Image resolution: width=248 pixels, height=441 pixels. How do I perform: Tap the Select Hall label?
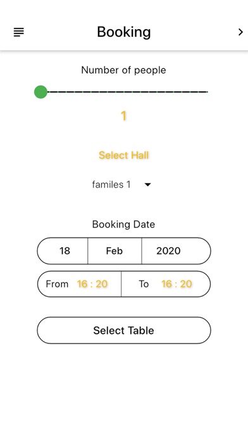pyautogui.click(x=124, y=155)
